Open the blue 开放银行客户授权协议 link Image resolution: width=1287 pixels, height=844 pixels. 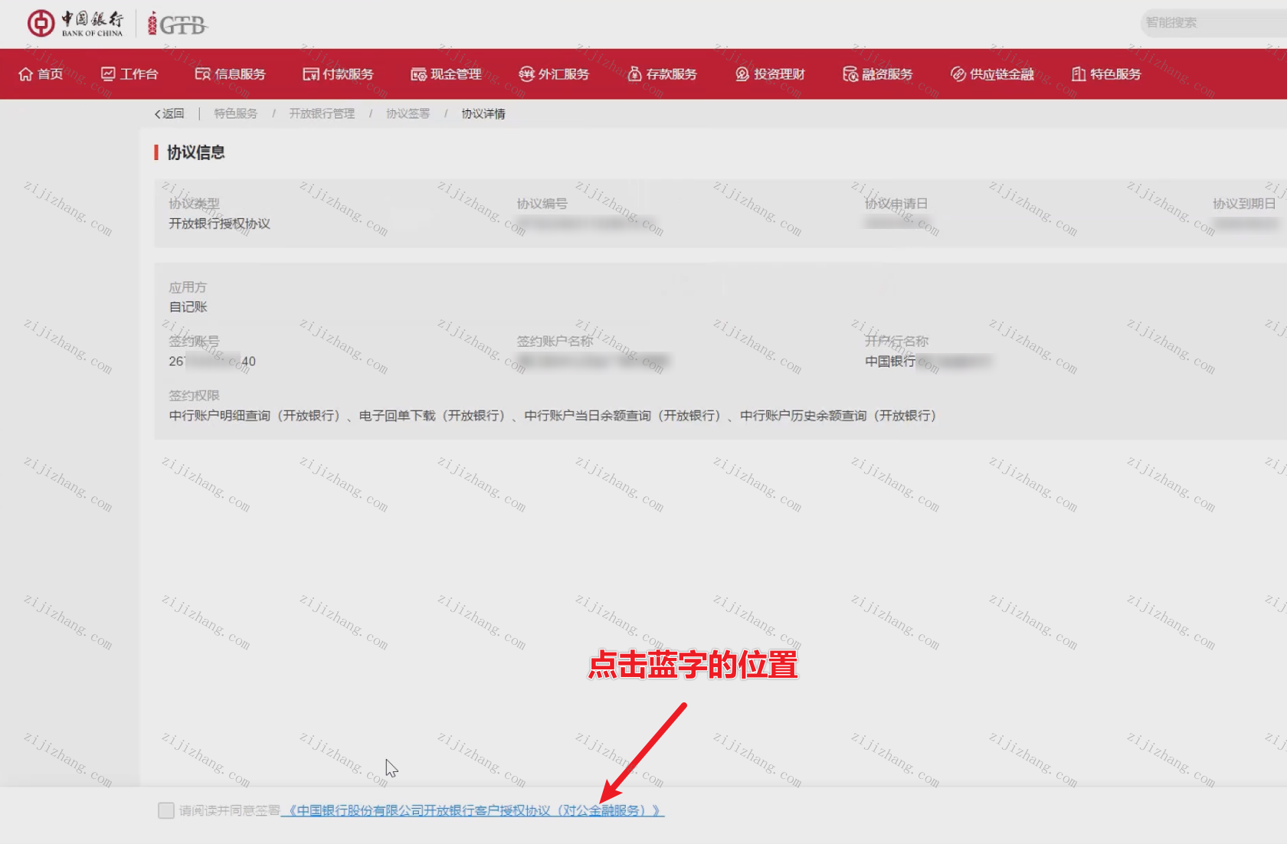(x=473, y=810)
